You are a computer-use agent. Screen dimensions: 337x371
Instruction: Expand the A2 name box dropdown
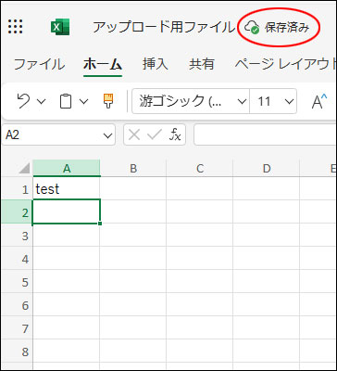pos(107,135)
